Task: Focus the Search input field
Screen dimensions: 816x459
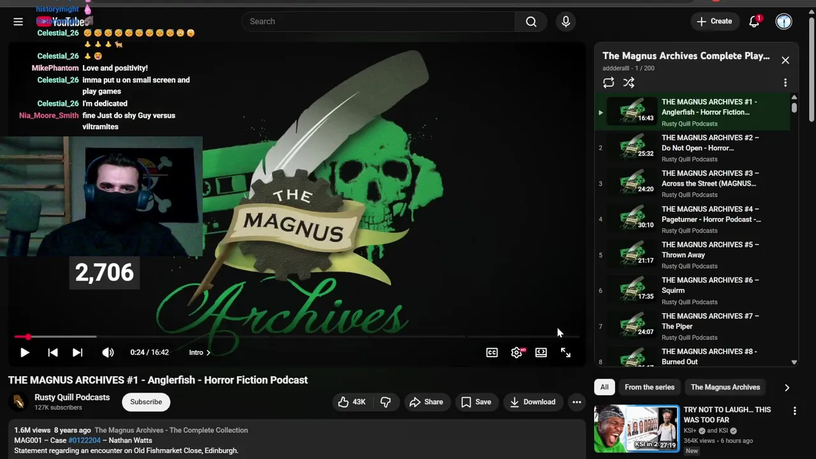Action: 378,22
